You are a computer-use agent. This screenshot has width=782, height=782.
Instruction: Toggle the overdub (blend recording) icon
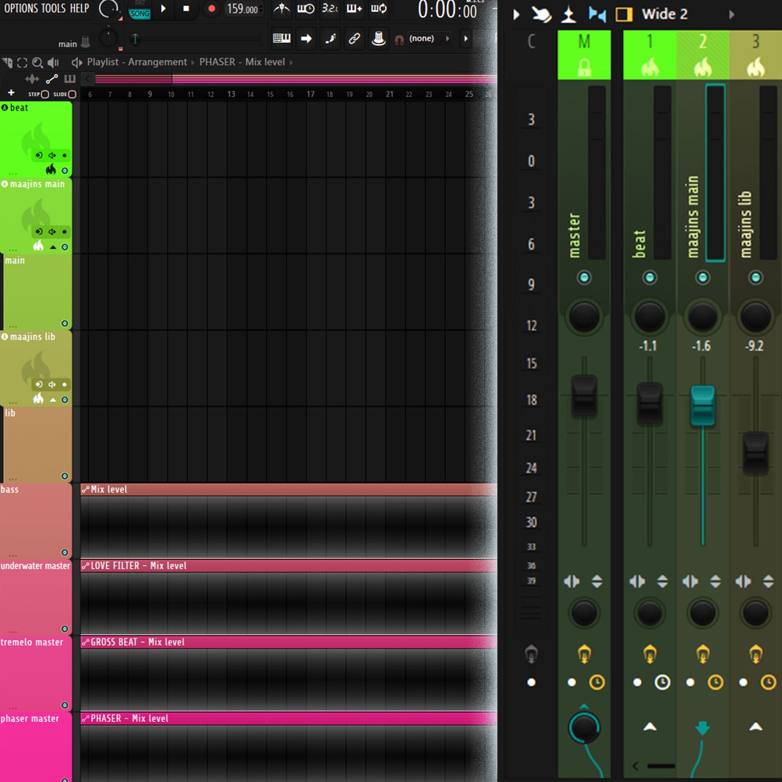point(354,8)
